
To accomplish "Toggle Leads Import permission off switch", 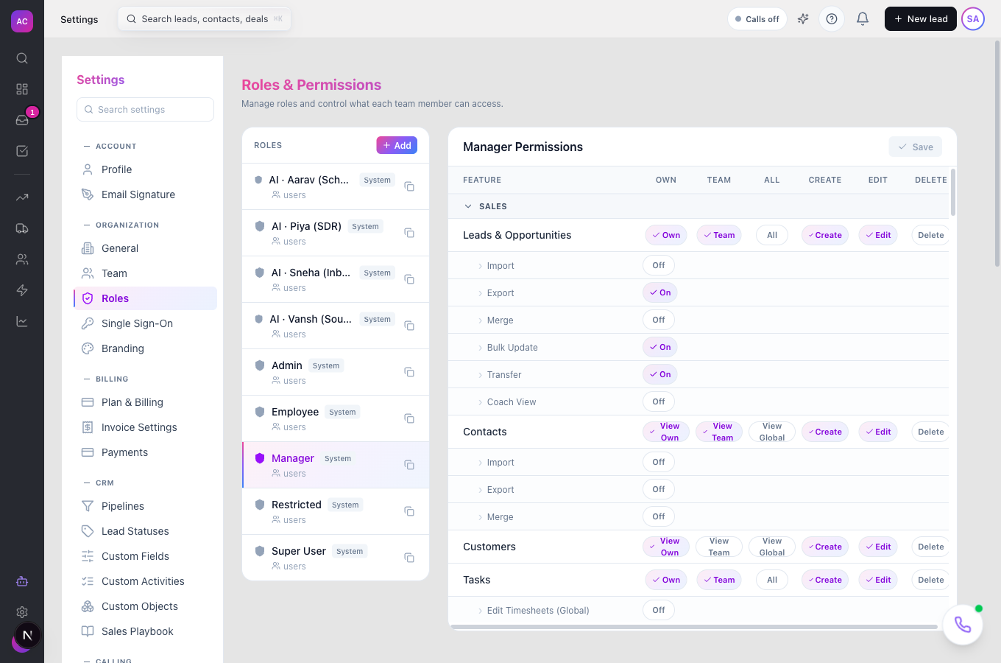I will coord(659,265).
